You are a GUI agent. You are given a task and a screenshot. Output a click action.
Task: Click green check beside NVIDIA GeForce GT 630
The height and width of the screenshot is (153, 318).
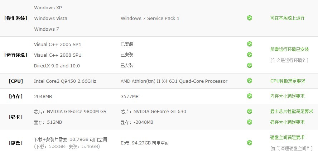[x=250, y=111]
